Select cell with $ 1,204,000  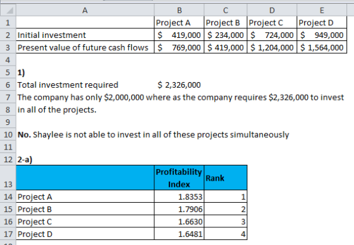[272, 47]
